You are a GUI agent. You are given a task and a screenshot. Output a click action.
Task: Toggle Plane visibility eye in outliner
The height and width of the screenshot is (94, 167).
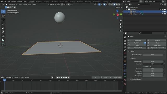pyautogui.click(x=163, y=11)
